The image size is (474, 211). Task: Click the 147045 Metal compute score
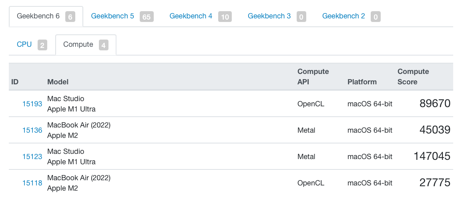432,156
